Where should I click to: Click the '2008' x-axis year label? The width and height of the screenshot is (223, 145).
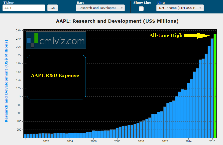[x=117, y=141]
